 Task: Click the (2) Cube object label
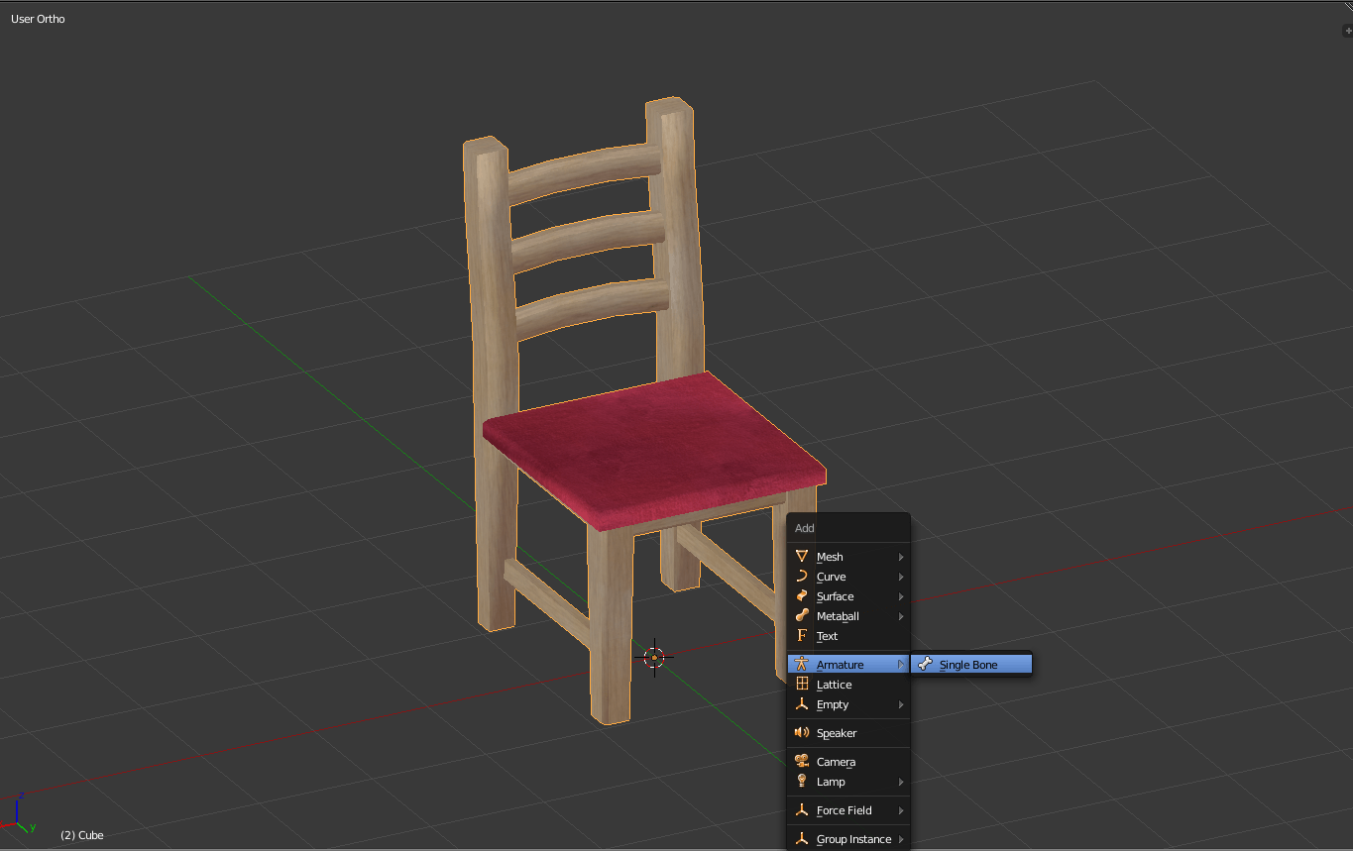coord(81,835)
